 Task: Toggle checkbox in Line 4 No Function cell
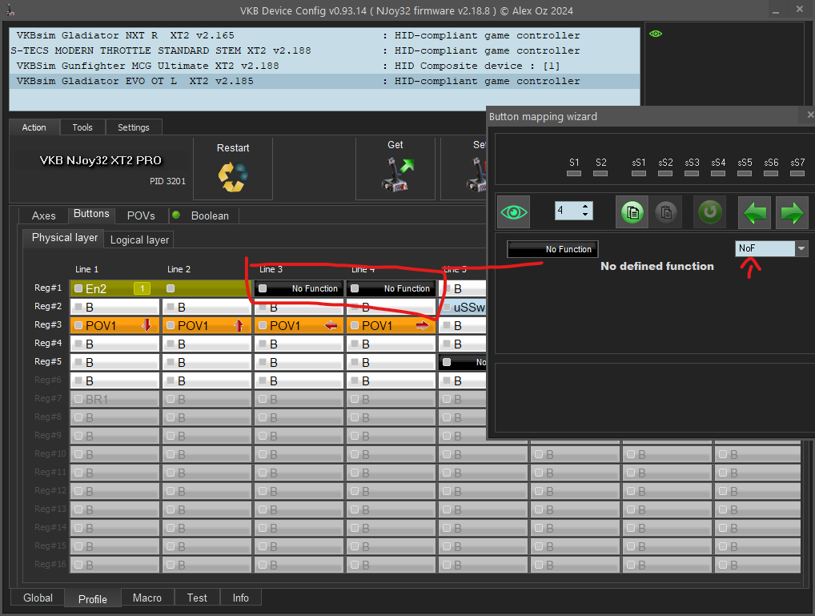click(355, 288)
